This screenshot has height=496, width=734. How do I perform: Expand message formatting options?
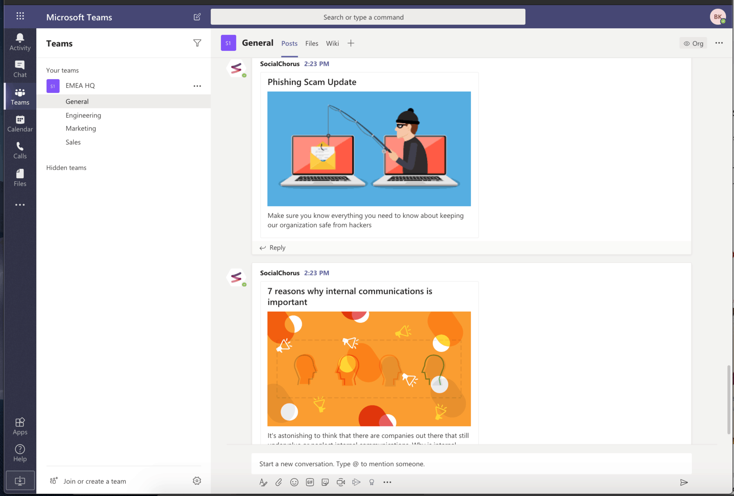(263, 482)
